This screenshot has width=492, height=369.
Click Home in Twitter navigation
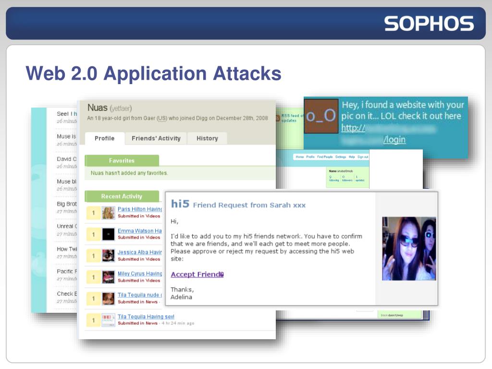[x=300, y=157]
